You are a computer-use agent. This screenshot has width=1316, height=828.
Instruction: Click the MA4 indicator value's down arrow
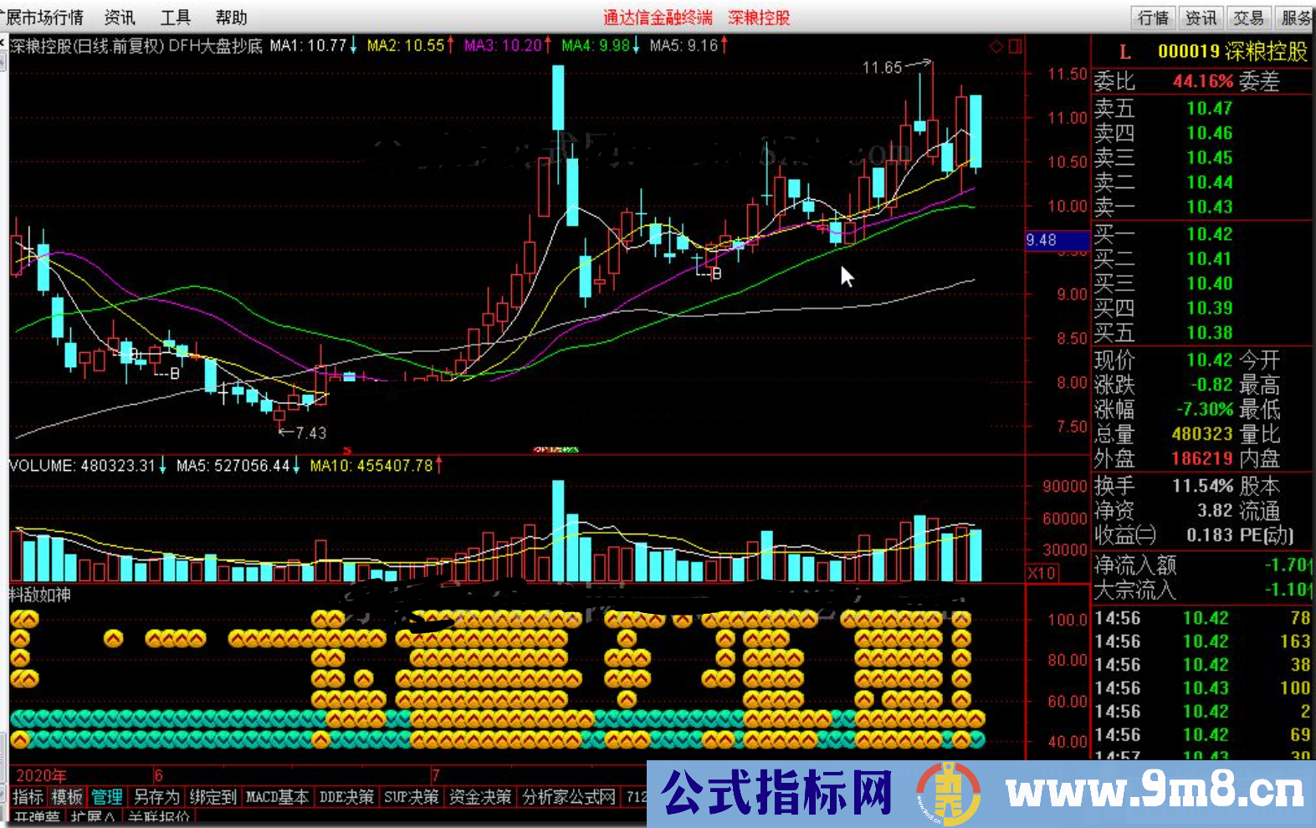point(636,45)
